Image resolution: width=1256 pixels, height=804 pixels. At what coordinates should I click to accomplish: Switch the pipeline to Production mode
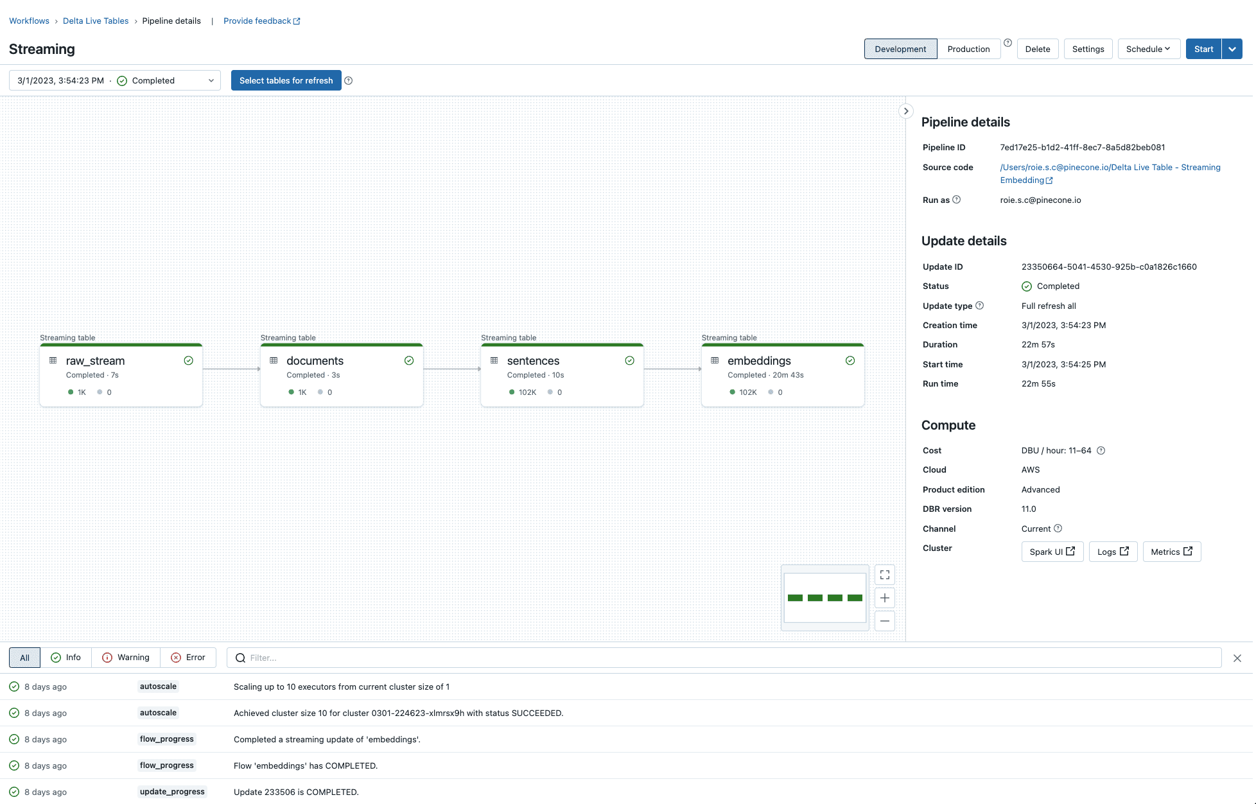968,48
